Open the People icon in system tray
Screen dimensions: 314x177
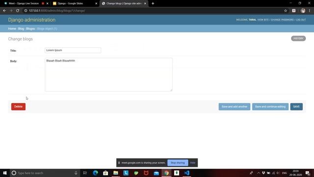(x=251, y=173)
